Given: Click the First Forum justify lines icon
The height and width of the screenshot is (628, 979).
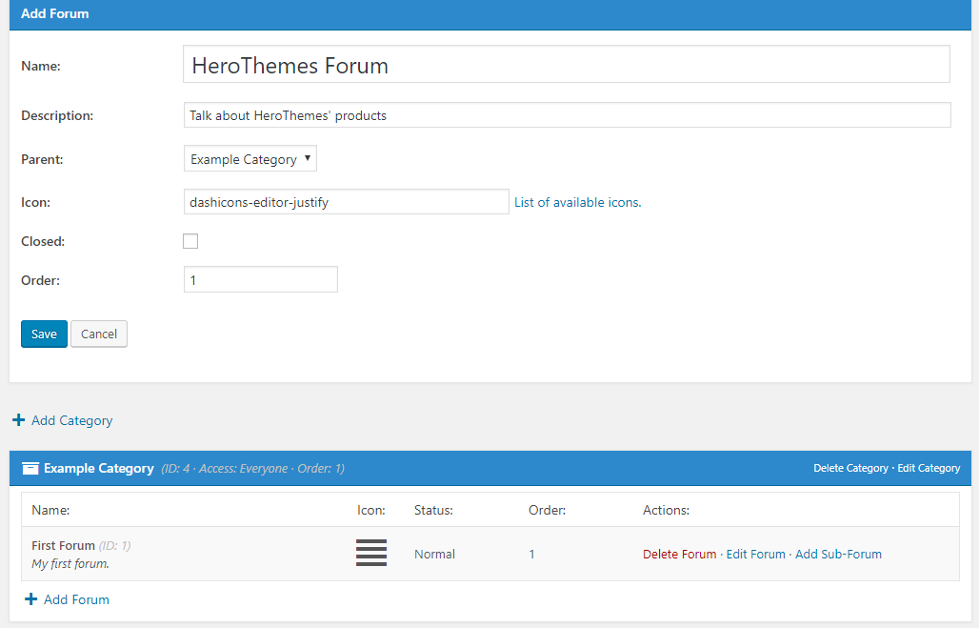Looking at the screenshot, I should click(x=371, y=553).
